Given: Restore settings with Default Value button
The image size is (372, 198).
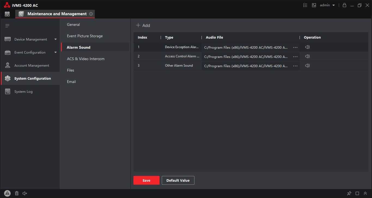Looking at the screenshot, I should tap(178, 180).
